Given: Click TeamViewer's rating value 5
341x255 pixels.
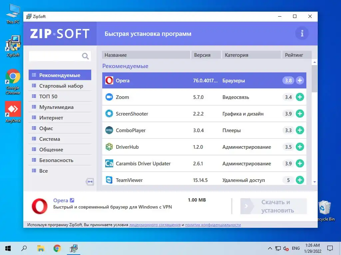Looking at the screenshot, I should 288,180.
